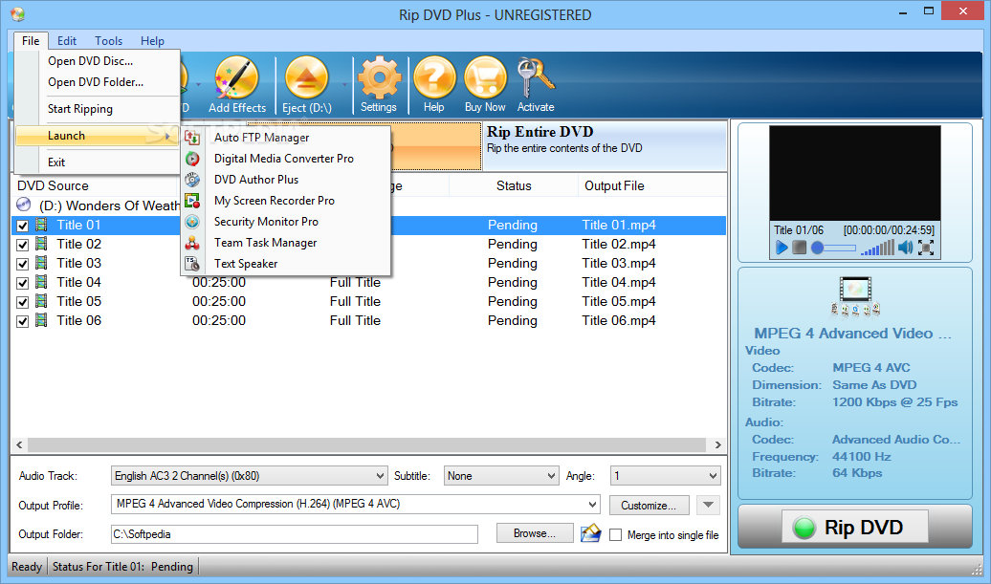Image resolution: width=991 pixels, height=584 pixels.
Task: Launch Auto FTP Manager
Action: click(x=286, y=138)
